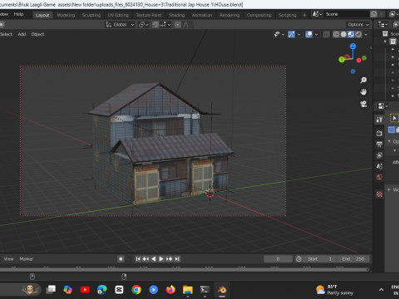Image resolution: width=399 pixels, height=299 pixels.
Task: Open the Render properties tab
Action: [x=379, y=134]
